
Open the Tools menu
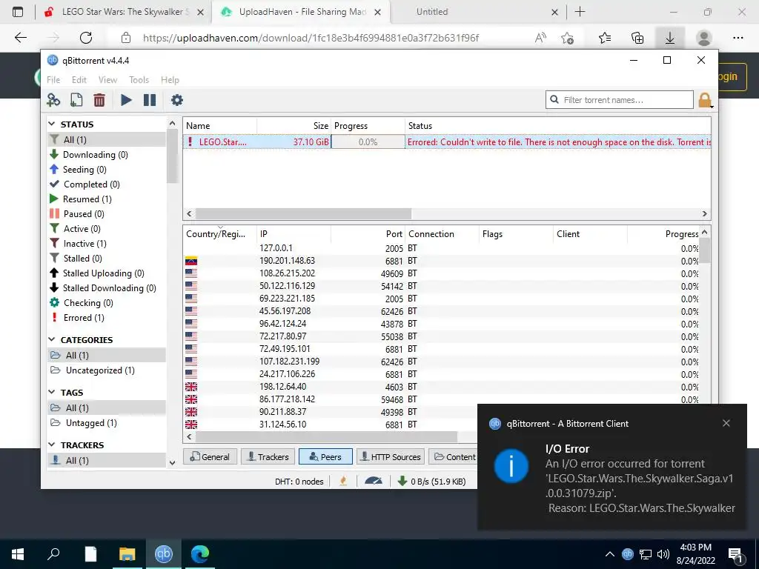click(x=139, y=80)
